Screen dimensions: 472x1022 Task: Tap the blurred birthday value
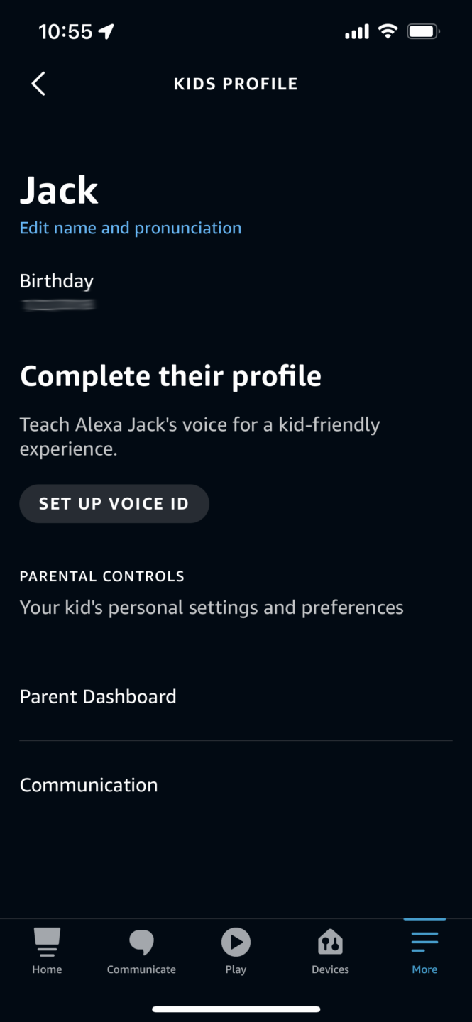(x=57, y=305)
